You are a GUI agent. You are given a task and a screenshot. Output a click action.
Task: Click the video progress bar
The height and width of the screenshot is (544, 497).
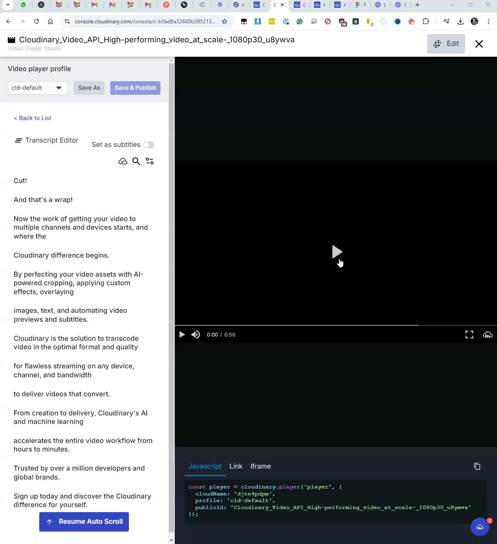[336, 325]
